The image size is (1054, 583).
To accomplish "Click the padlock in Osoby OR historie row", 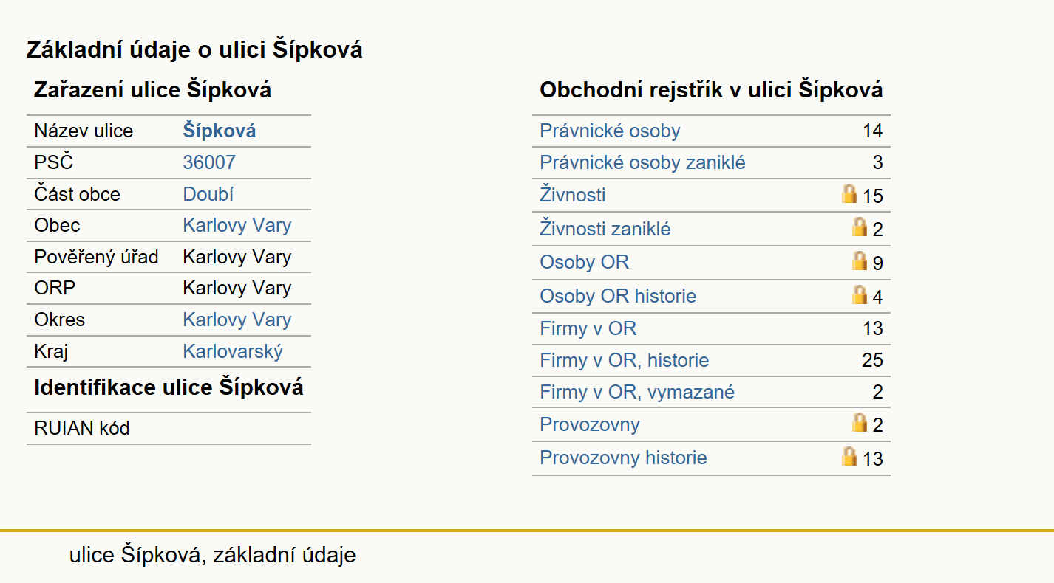I will pos(860,294).
